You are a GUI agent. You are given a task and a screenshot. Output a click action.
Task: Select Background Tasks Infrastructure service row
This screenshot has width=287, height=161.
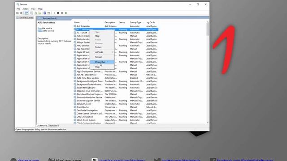[116, 85]
